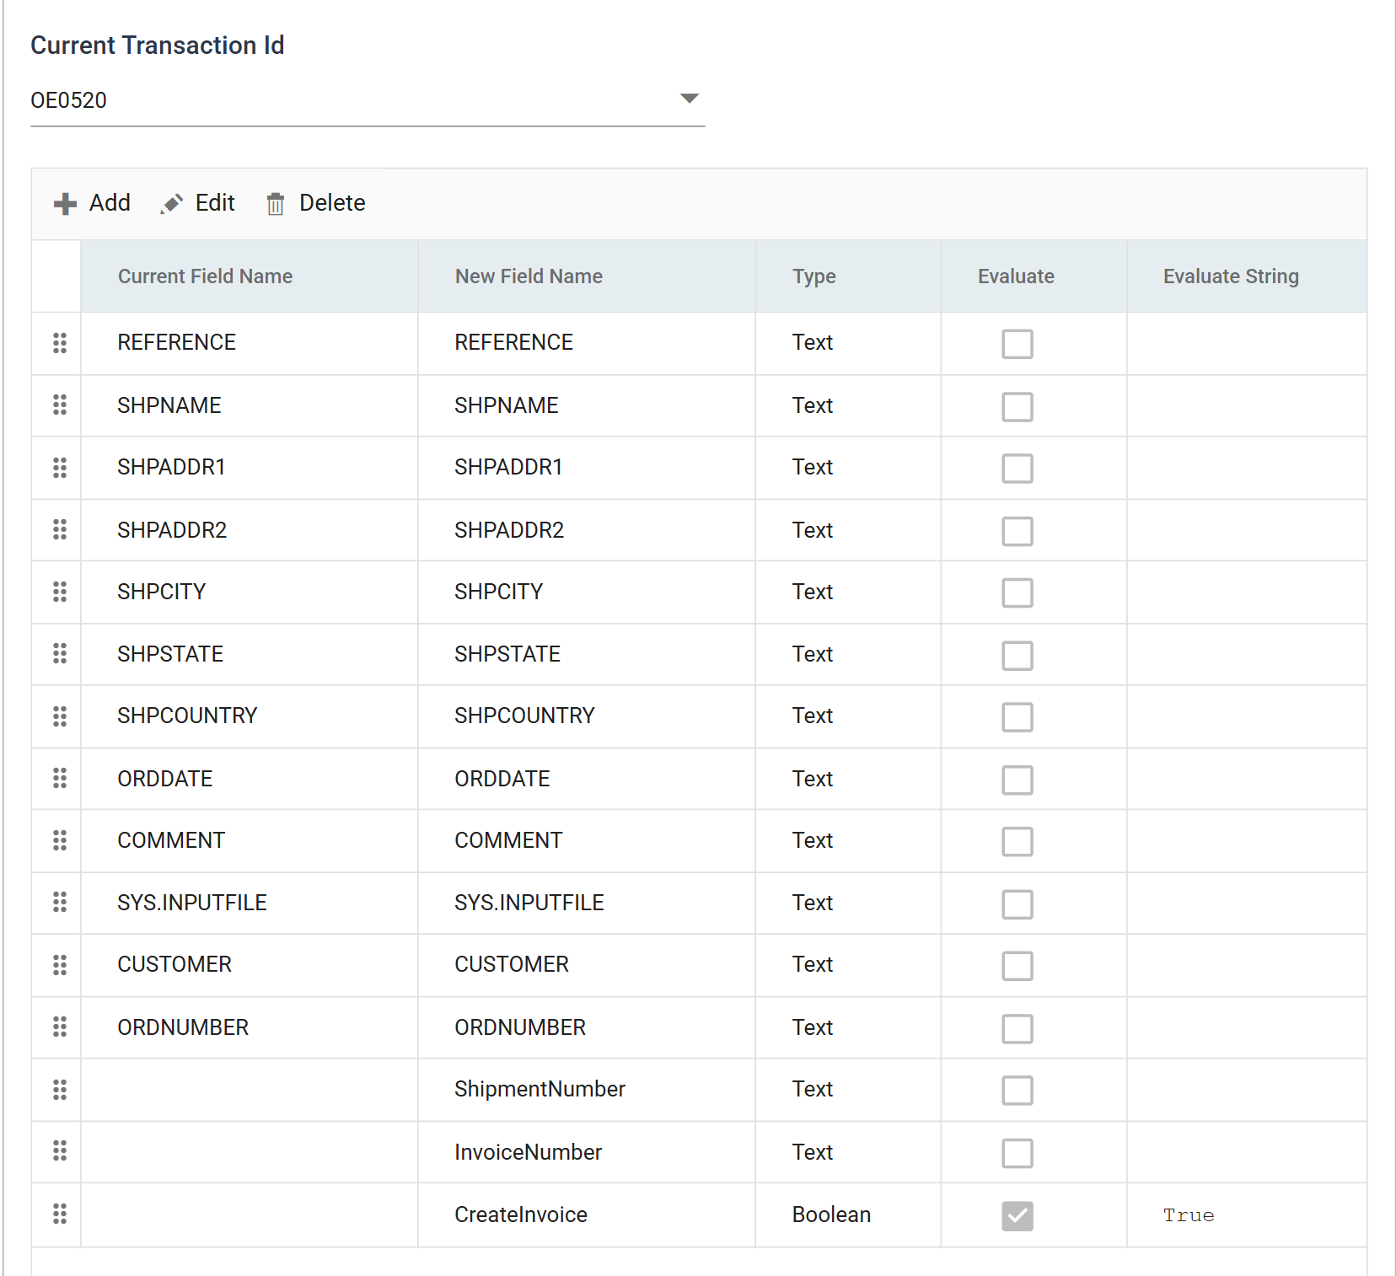Check Evaluate box for SHPSTATE
1396x1276 pixels.
coord(1017,655)
